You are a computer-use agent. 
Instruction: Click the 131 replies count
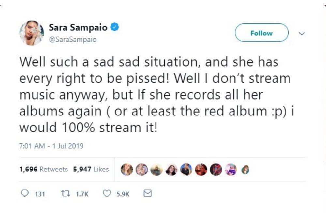(x=39, y=194)
